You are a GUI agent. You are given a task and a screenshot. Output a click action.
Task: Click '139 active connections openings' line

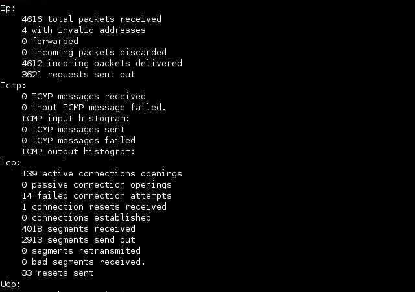pyautogui.click(x=102, y=174)
